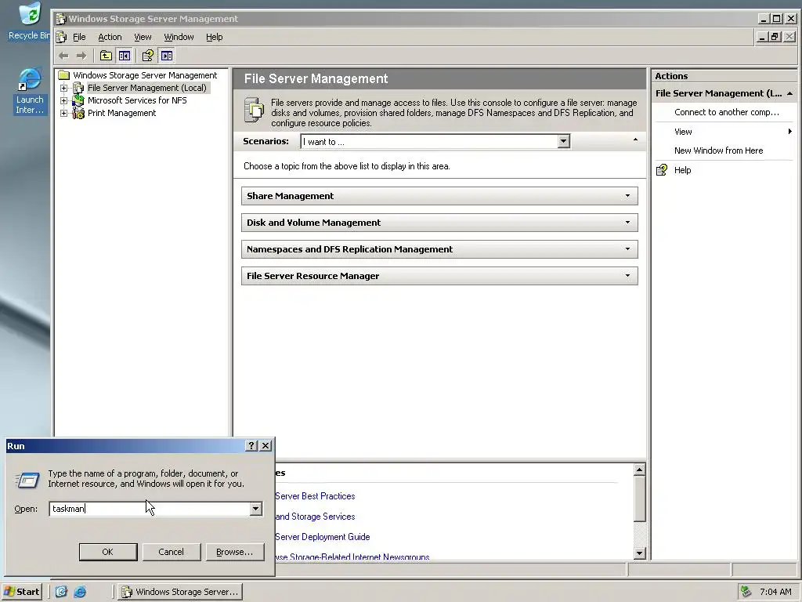Open the File menu
802x602 pixels.
pos(79,37)
